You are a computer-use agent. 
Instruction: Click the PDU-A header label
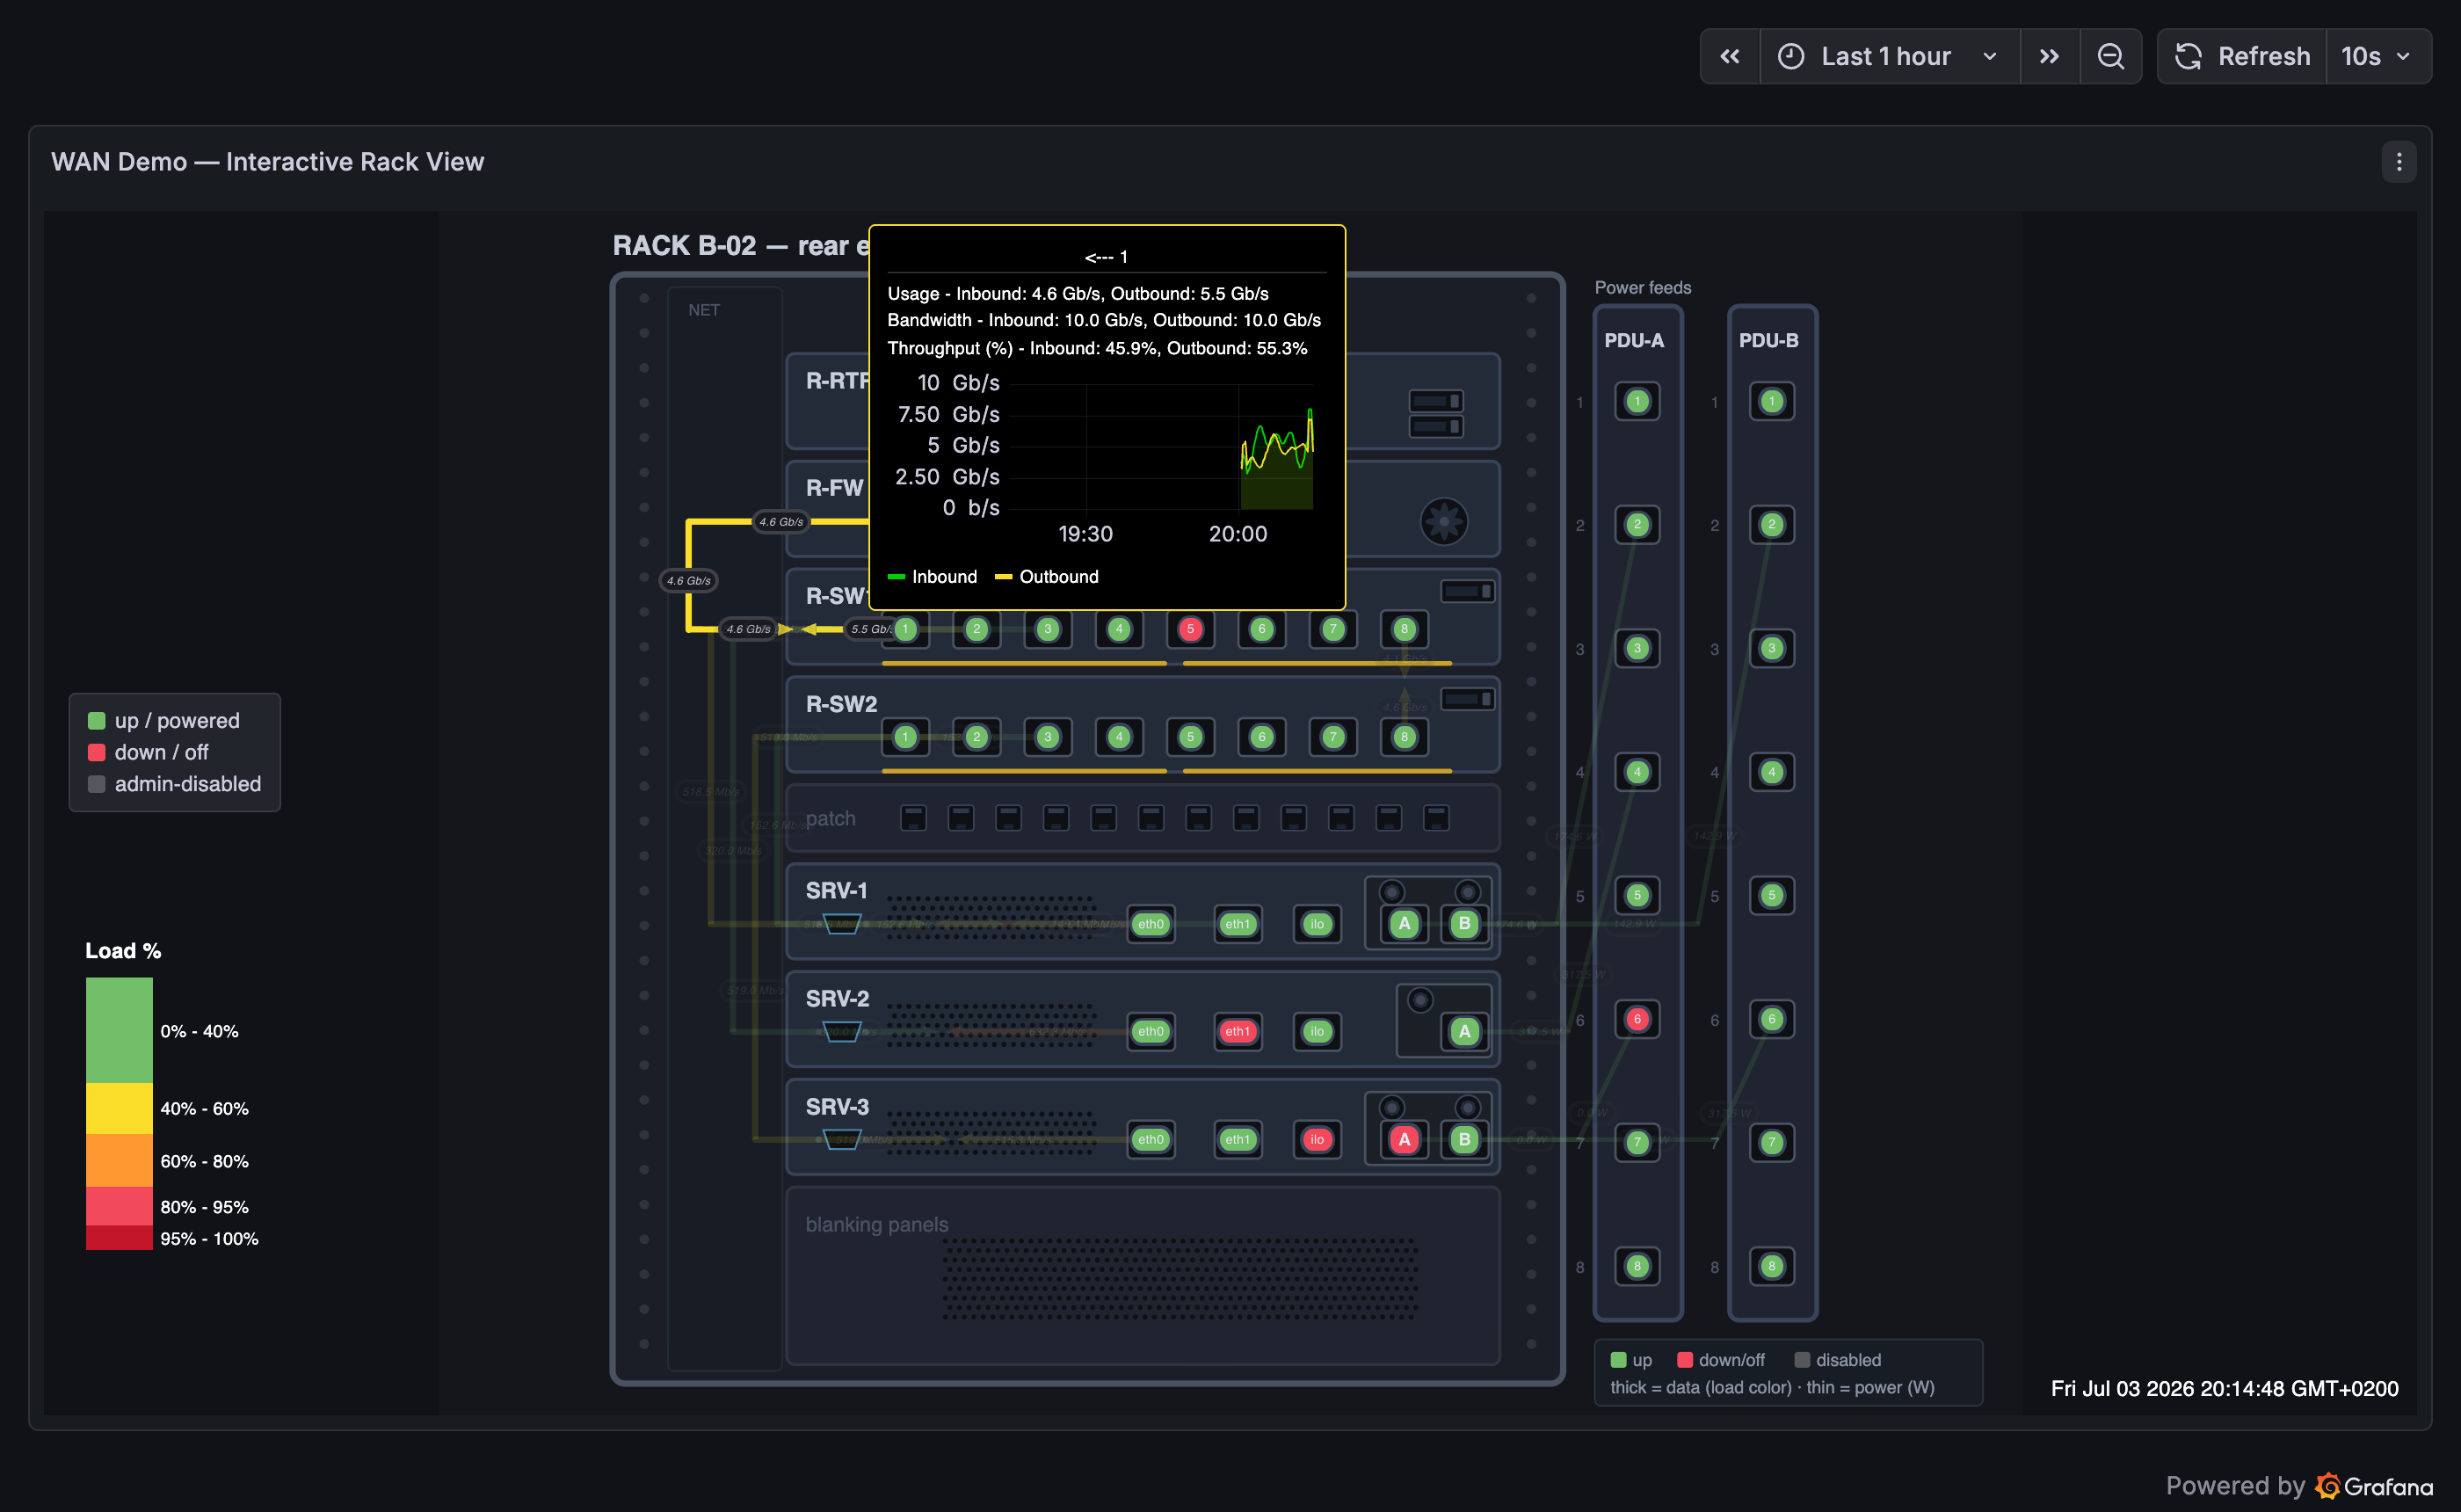point(1634,340)
